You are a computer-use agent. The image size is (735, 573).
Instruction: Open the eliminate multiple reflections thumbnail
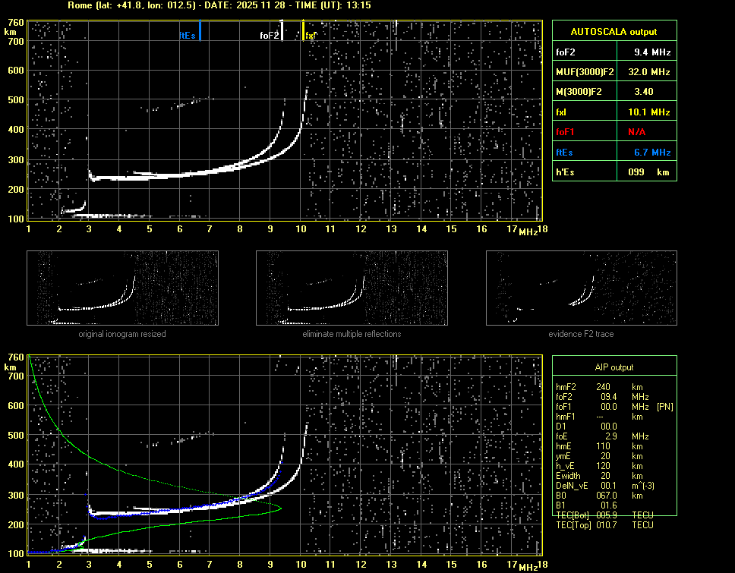click(x=352, y=288)
